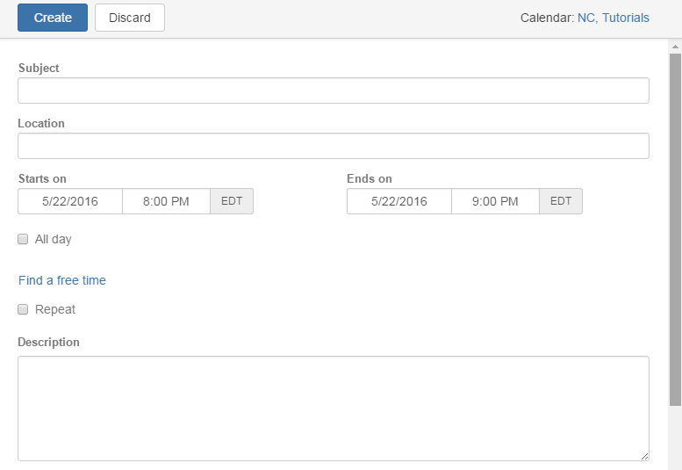The height and width of the screenshot is (470, 682).
Task: Change the end EDT time zone
Action: point(561,201)
